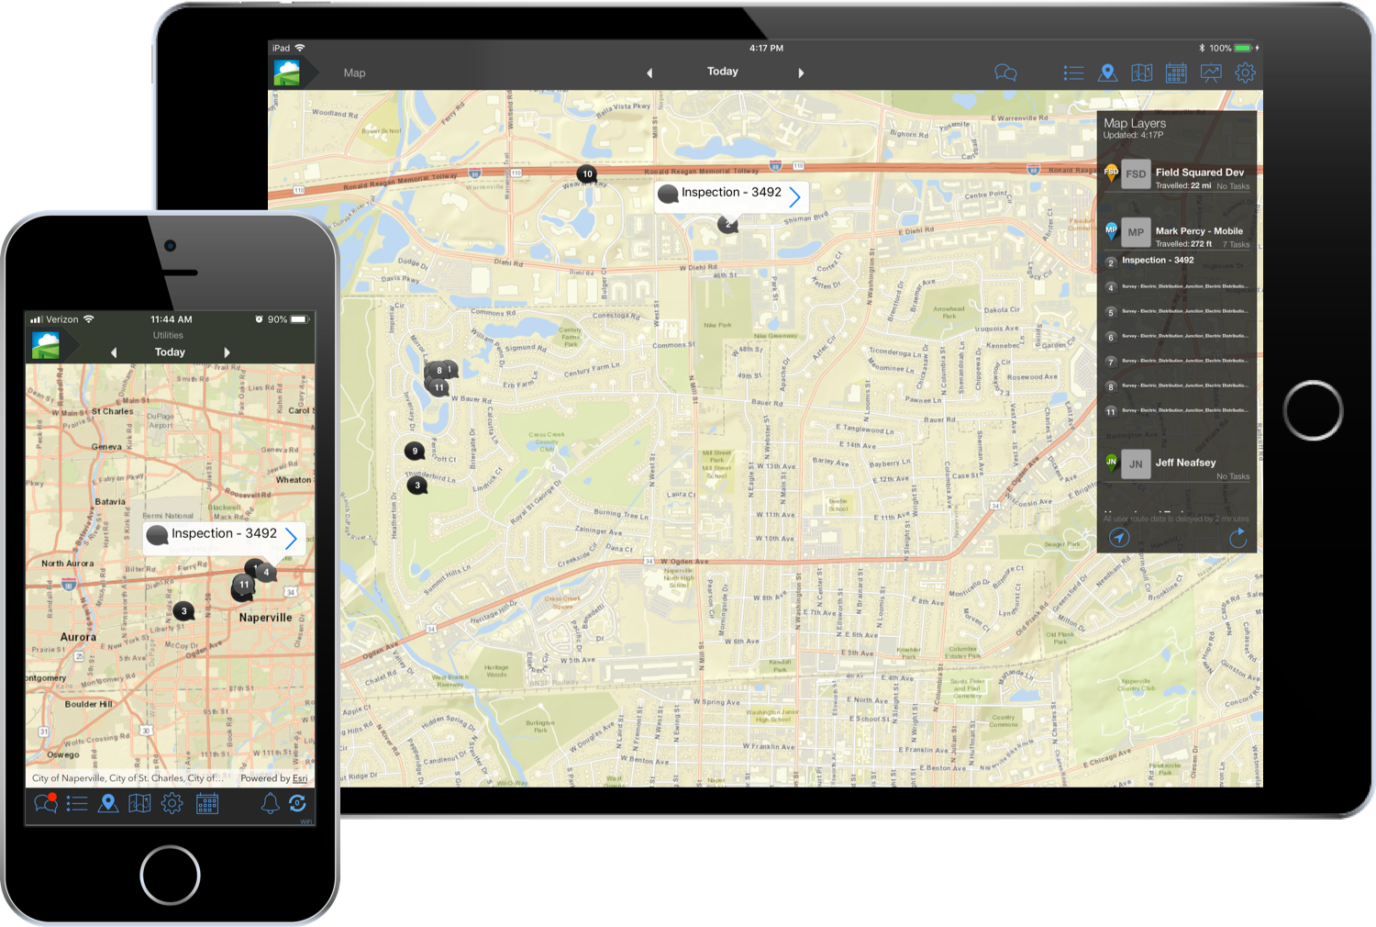This screenshot has height=927, width=1376.
Task: Open the calendar icon in iPad toolbar
Action: [x=1176, y=72]
